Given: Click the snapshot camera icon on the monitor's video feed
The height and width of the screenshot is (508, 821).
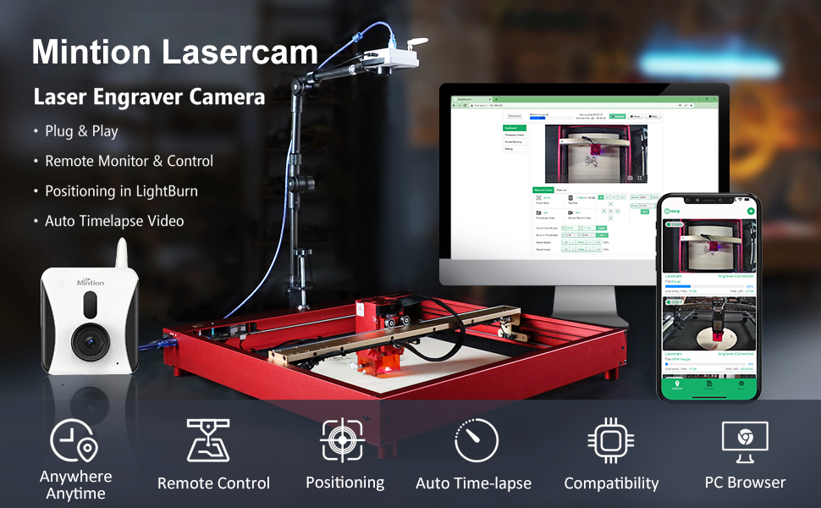Looking at the screenshot, I should point(630,178).
